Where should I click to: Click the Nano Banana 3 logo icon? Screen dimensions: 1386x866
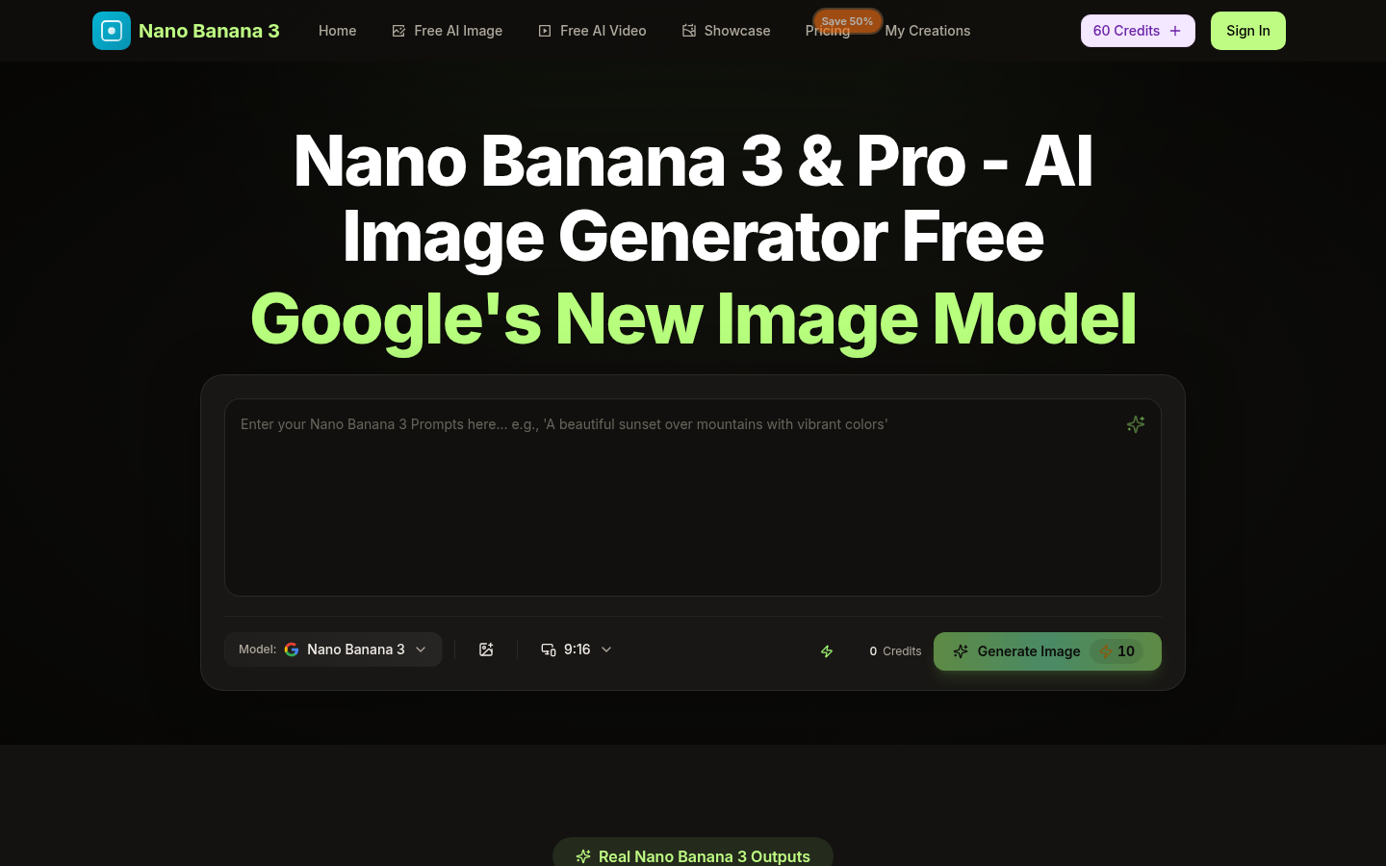112,31
